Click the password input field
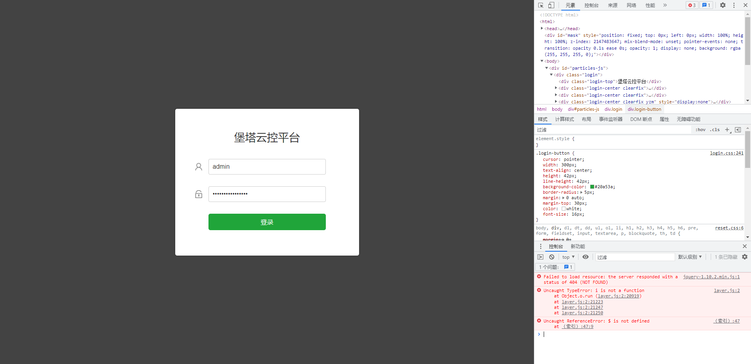Image resolution: width=751 pixels, height=364 pixels. pyautogui.click(x=267, y=194)
